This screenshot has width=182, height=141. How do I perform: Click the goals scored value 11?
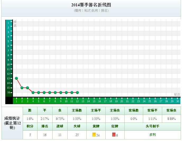tap(60, 135)
